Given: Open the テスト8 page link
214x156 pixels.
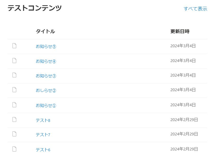Looking at the screenshot, I should click(43, 120).
